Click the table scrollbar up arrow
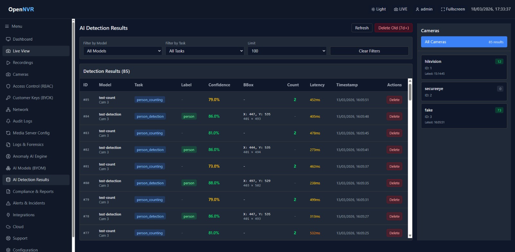Screen dimensions: 515x252 point(410,81)
